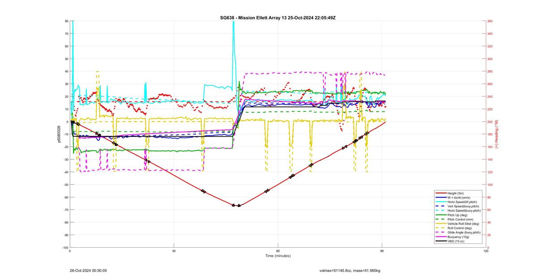The height and width of the screenshot is (278, 537).
Task: Click the x-axis tick label '60'
Action: (x=278, y=251)
